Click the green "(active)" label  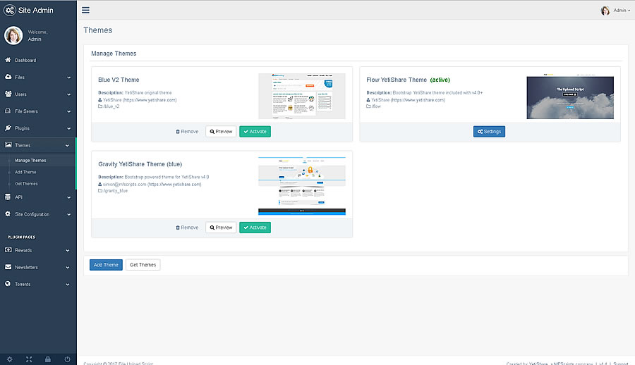pos(440,80)
